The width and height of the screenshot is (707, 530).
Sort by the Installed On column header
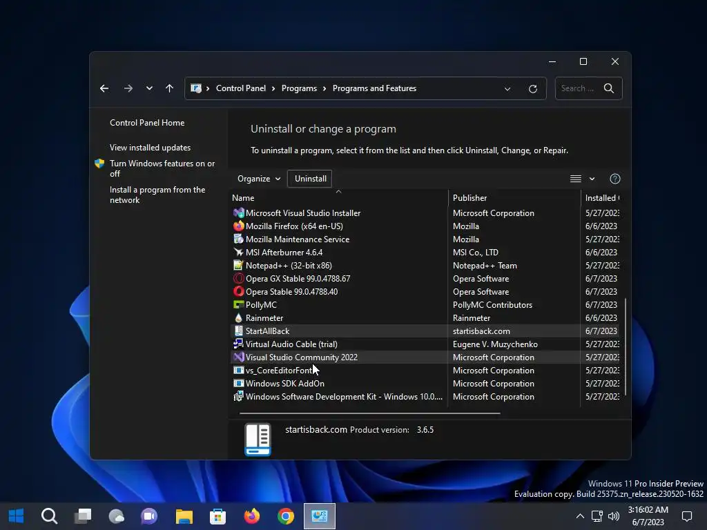click(602, 198)
